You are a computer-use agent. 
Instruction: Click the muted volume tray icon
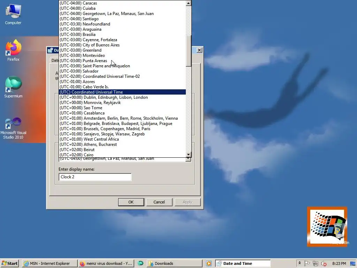[x=324, y=263]
